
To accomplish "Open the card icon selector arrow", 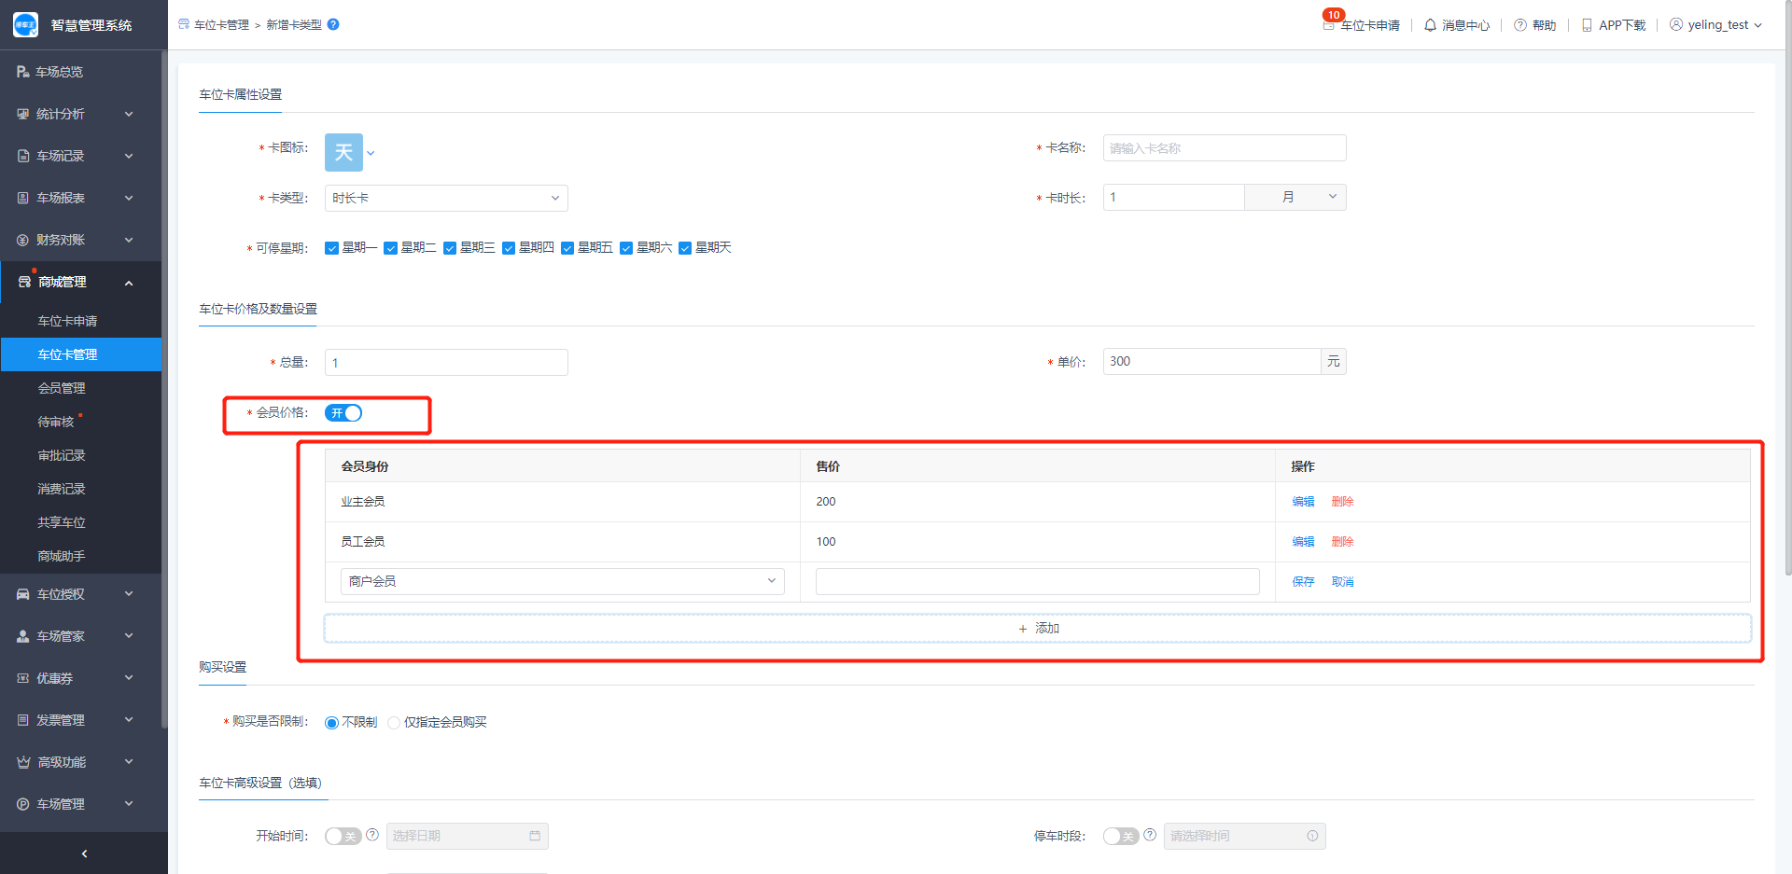I will click(x=371, y=153).
